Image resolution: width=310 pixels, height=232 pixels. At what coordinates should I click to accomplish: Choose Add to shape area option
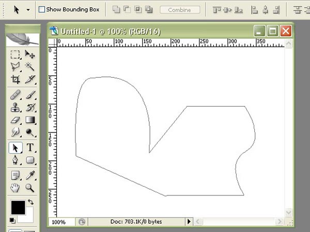tap(116, 9)
